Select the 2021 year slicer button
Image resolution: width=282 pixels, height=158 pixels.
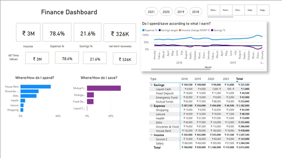tap(151, 12)
